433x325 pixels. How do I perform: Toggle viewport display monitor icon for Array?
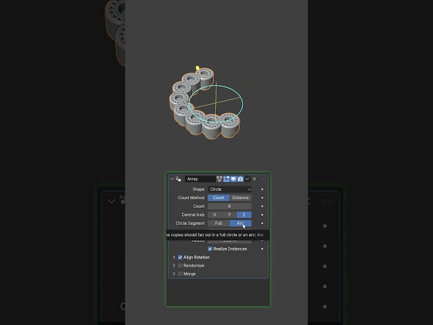tap(233, 179)
